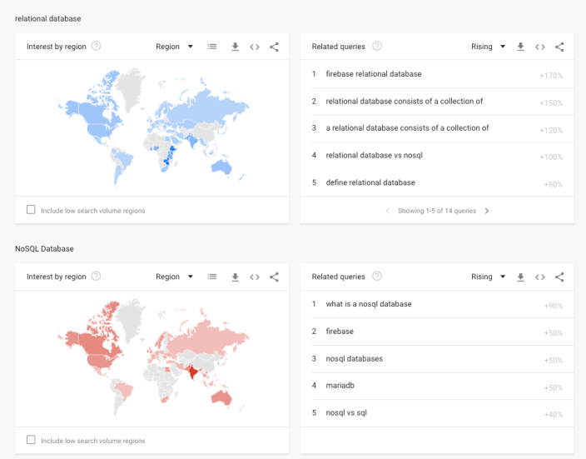Open embed code for NoSQL related queries
Image resolution: width=586 pixels, height=459 pixels.
point(540,277)
